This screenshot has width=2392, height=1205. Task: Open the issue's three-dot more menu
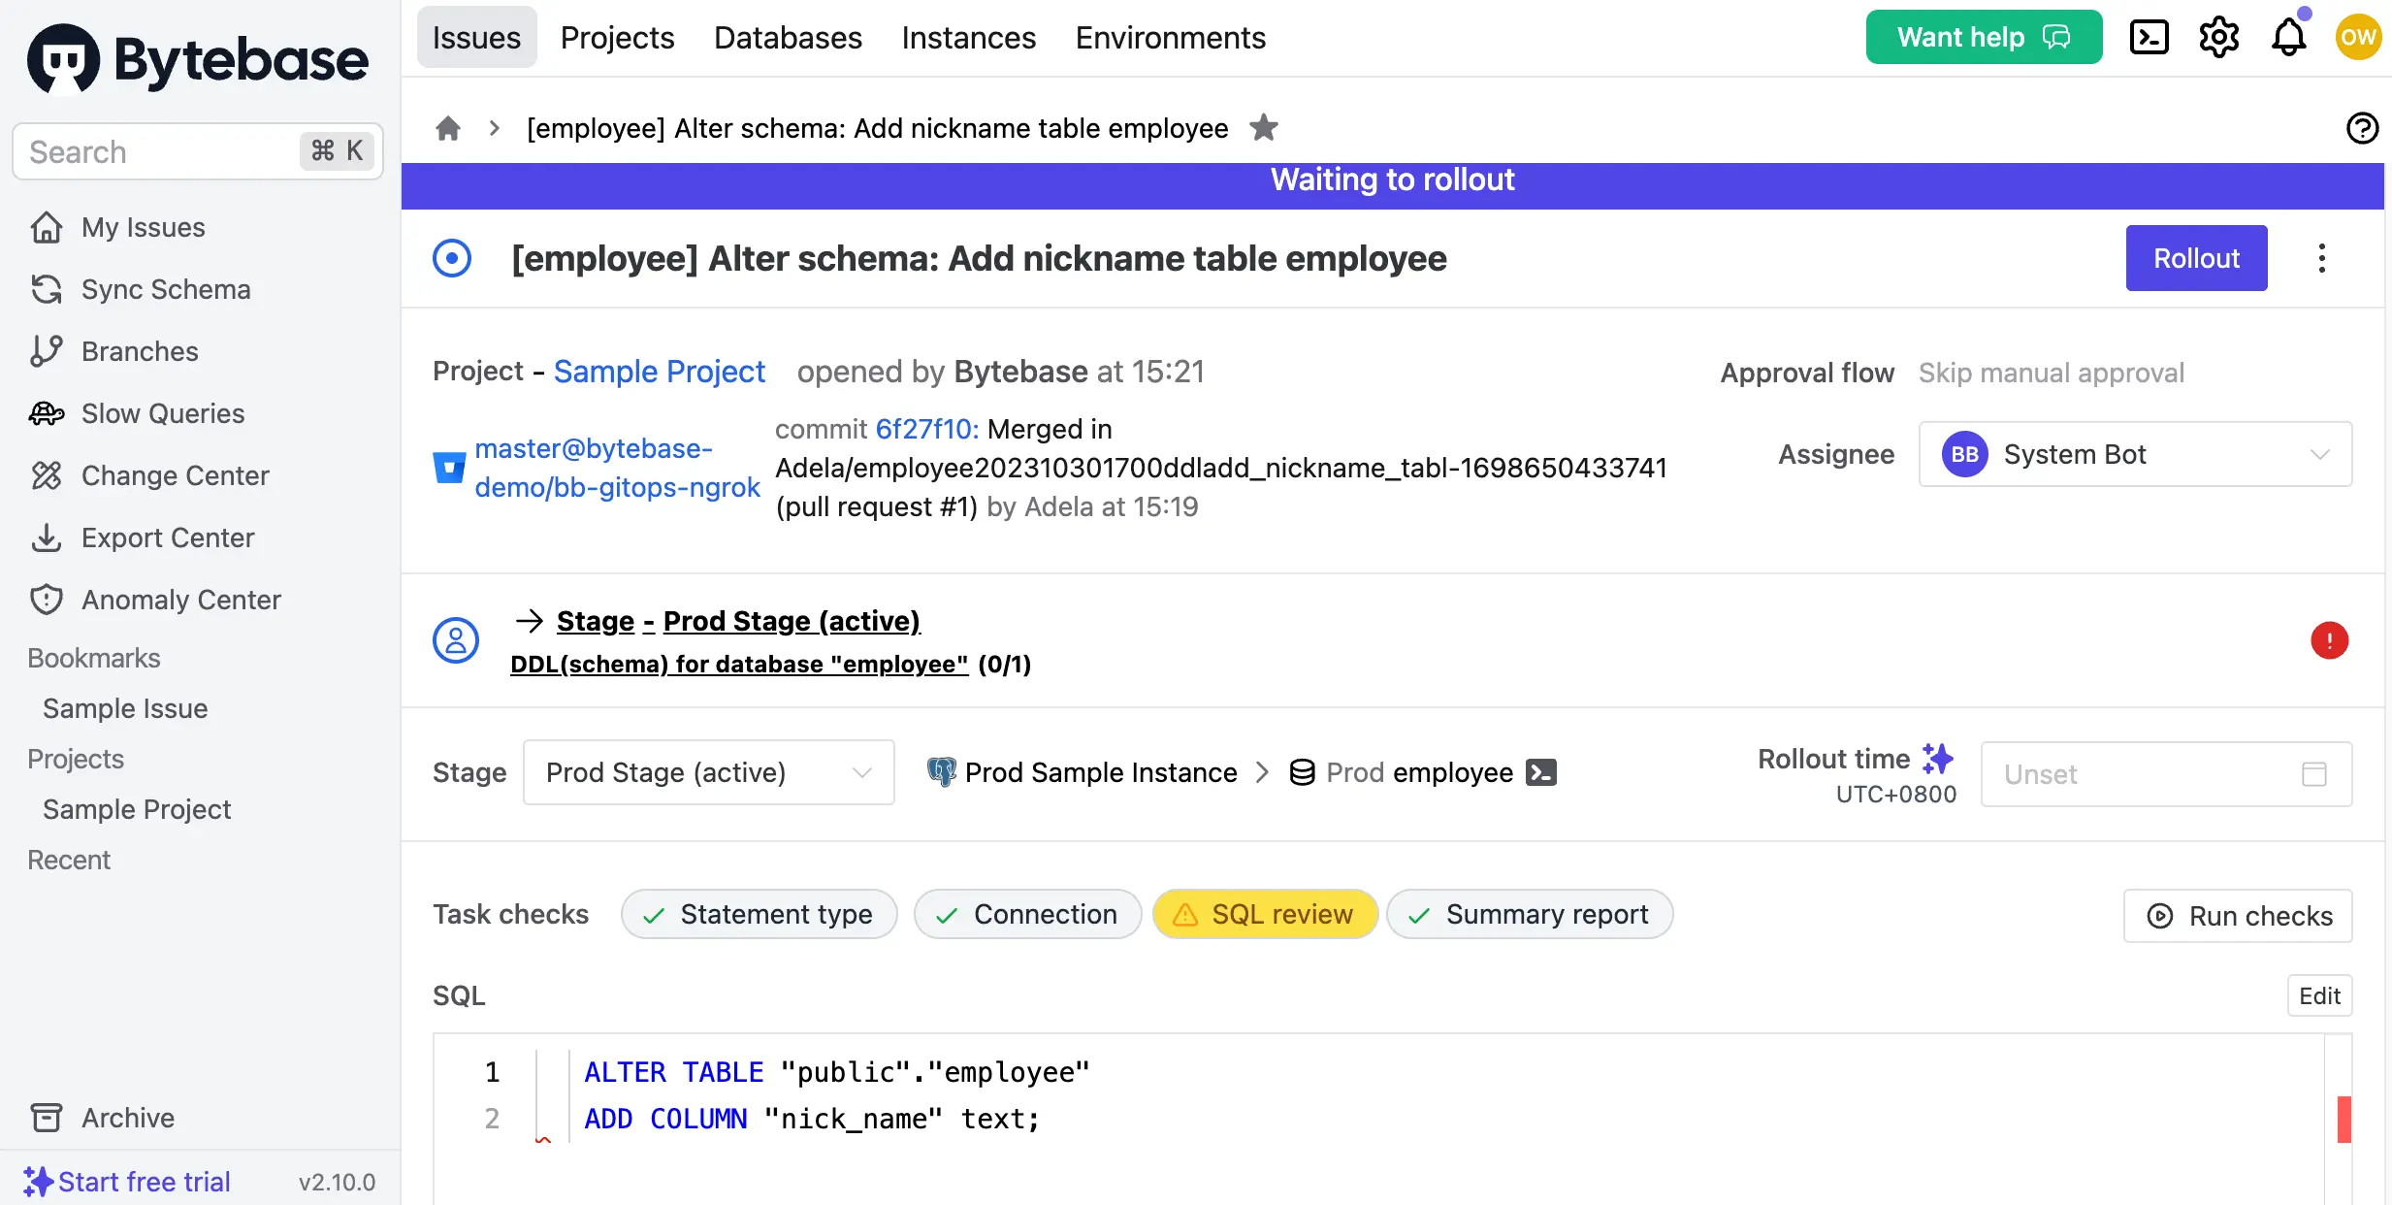click(x=2321, y=258)
